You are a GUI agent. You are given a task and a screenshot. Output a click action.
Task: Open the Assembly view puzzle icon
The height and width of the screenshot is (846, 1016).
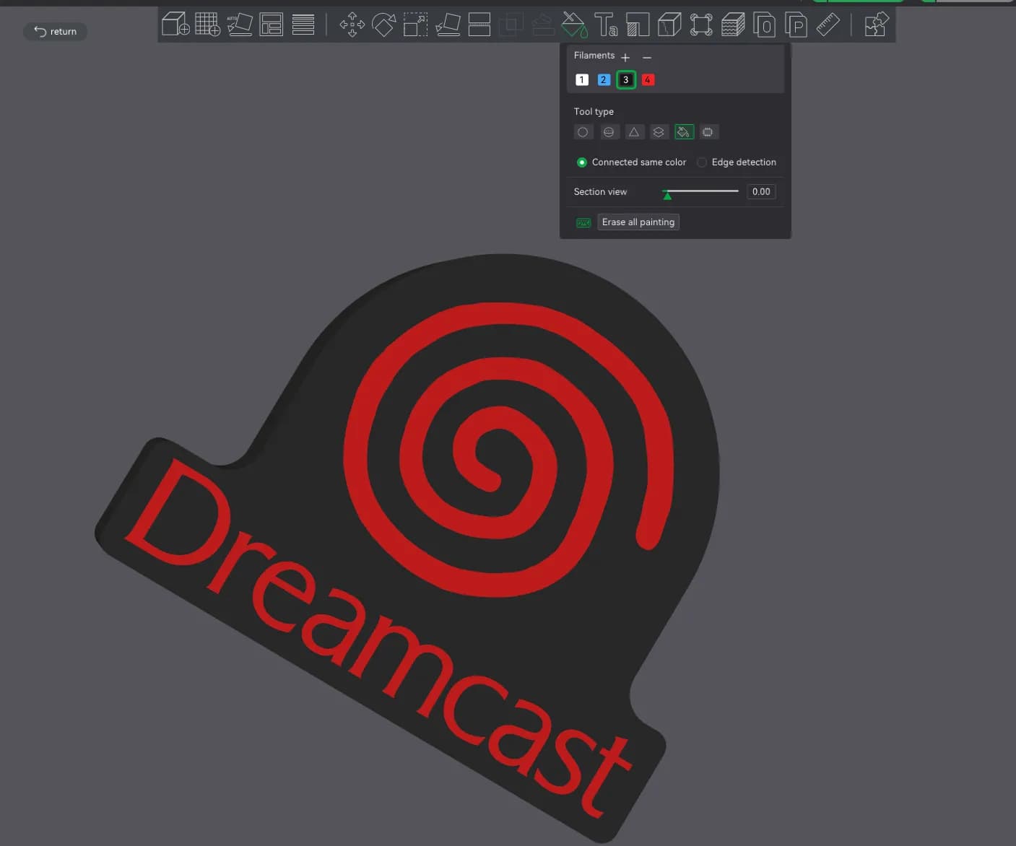(876, 25)
